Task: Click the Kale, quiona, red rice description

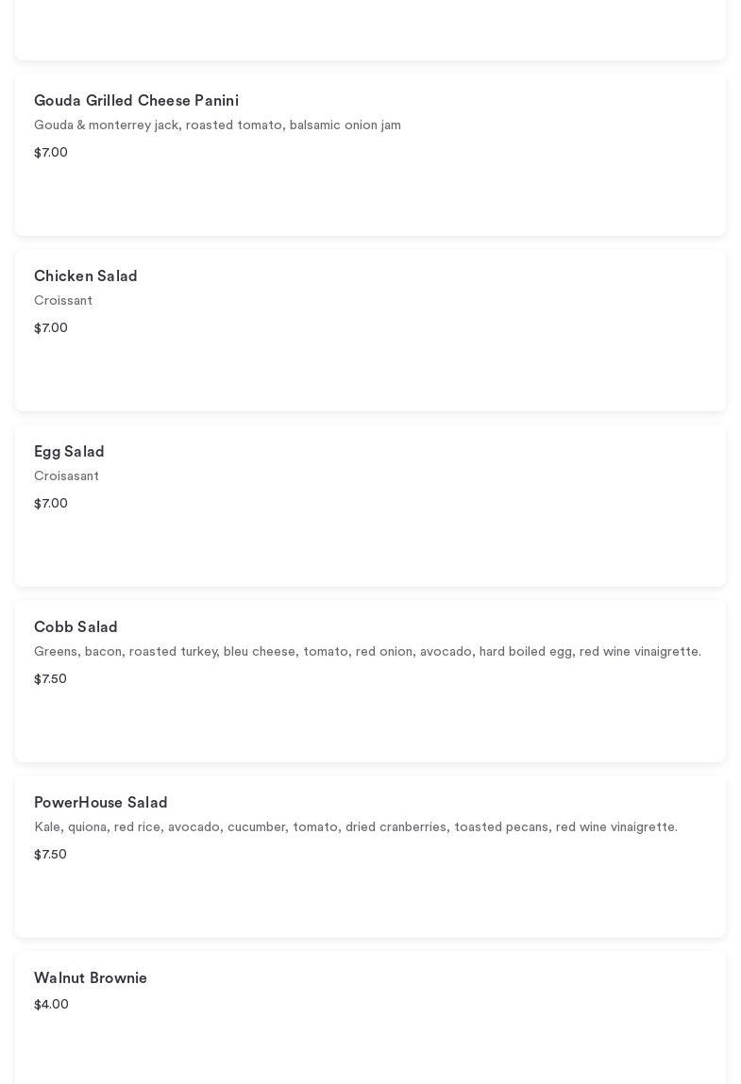Action: pyautogui.click(x=356, y=827)
